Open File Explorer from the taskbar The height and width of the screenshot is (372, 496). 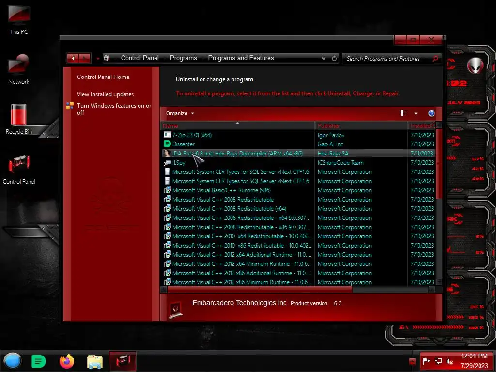94,361
